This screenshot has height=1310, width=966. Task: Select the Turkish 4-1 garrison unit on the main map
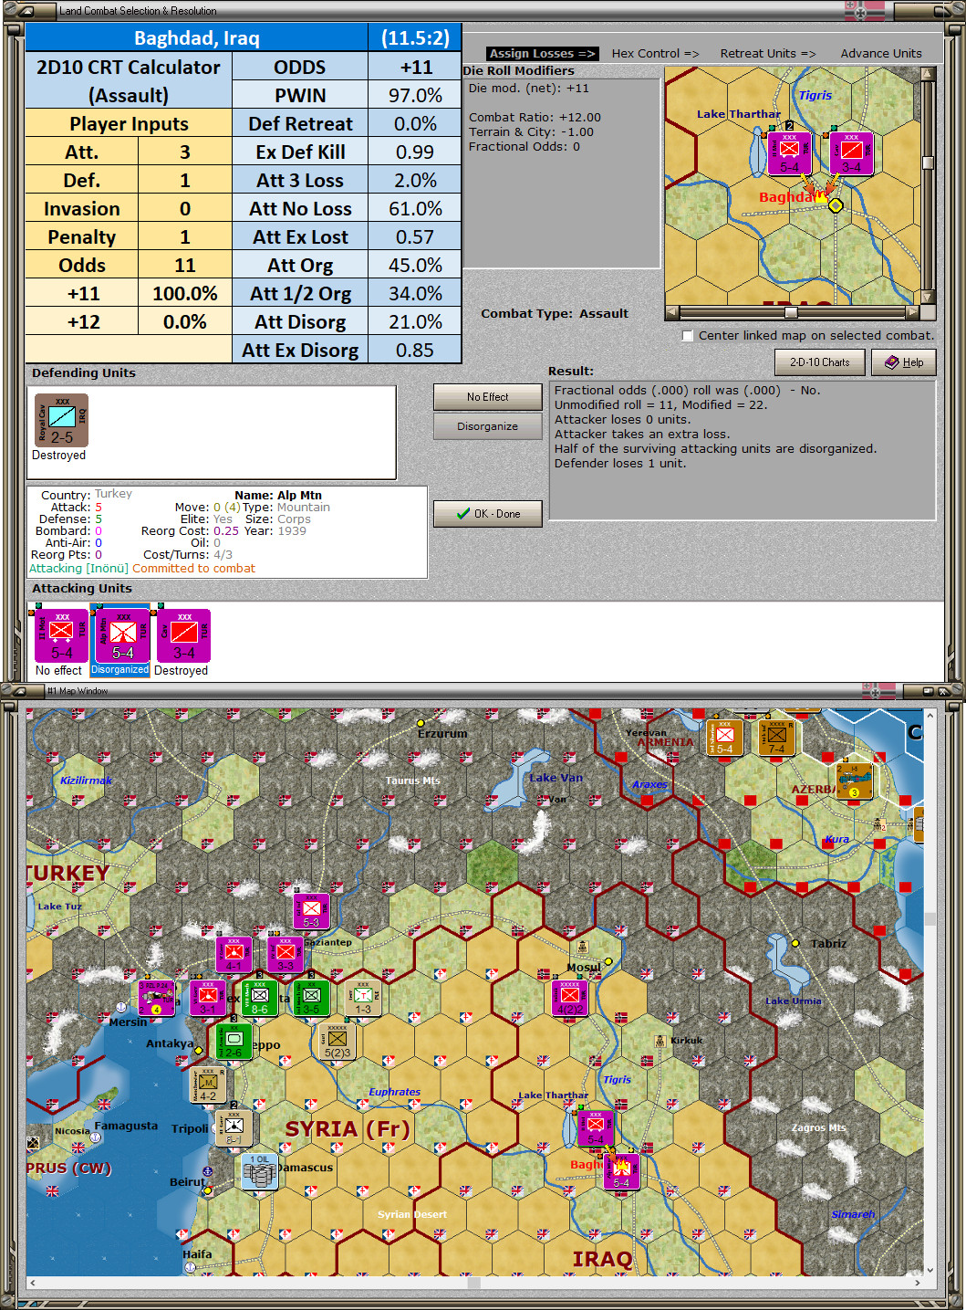coord(234,954)
